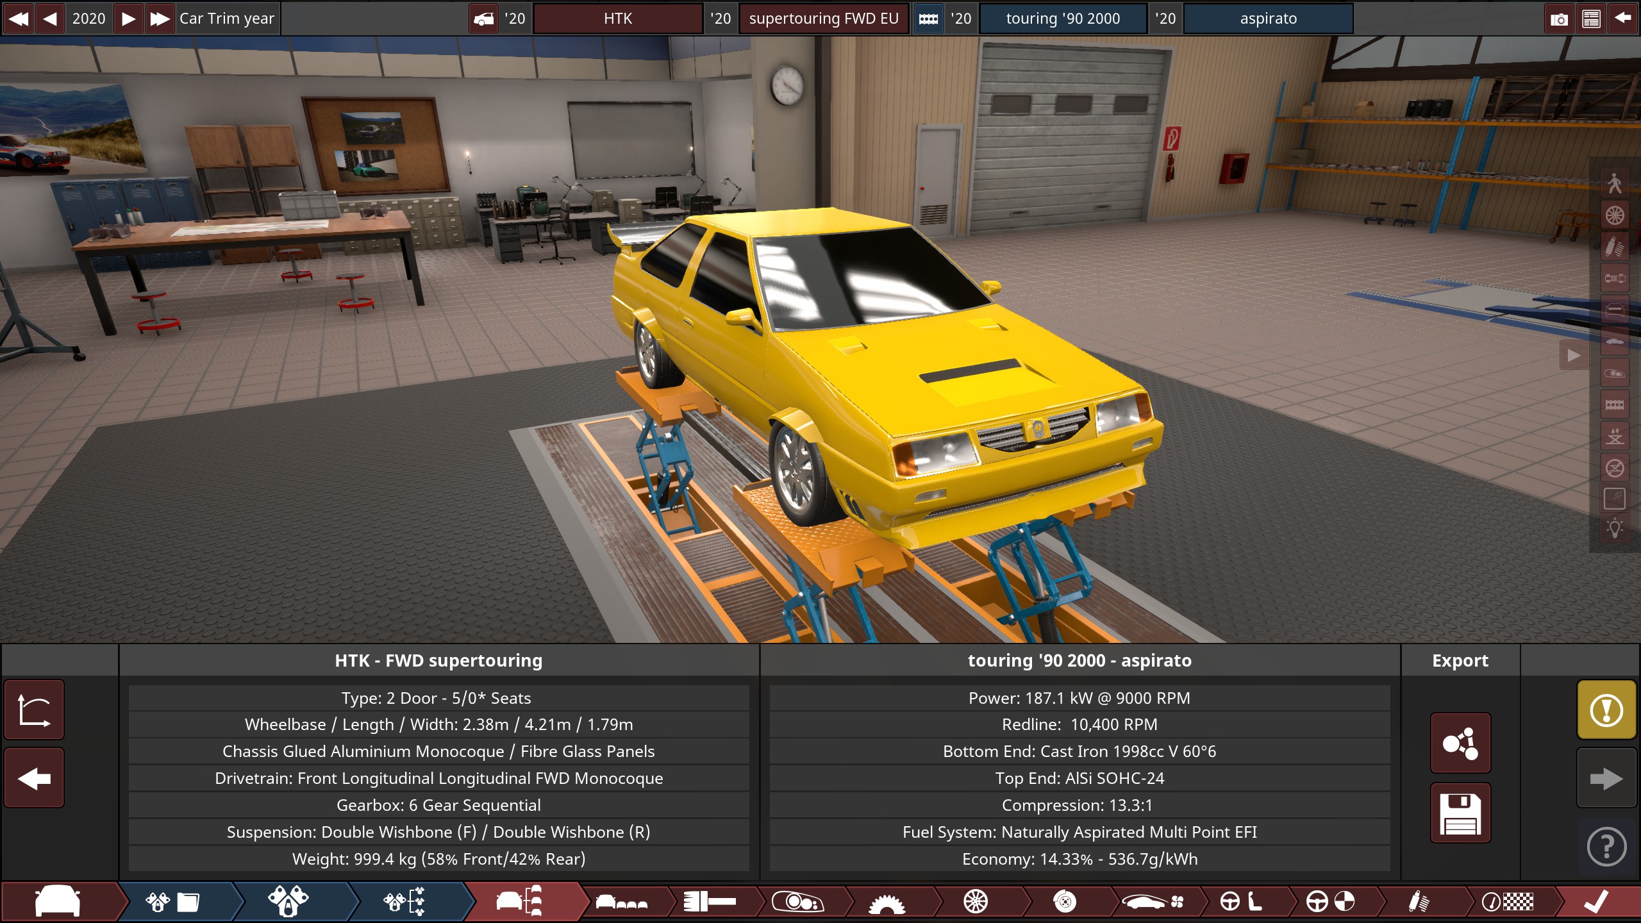Toggle the car body silhouette view
This screenshot has height=923, width=1641.
click(1615, 342)
